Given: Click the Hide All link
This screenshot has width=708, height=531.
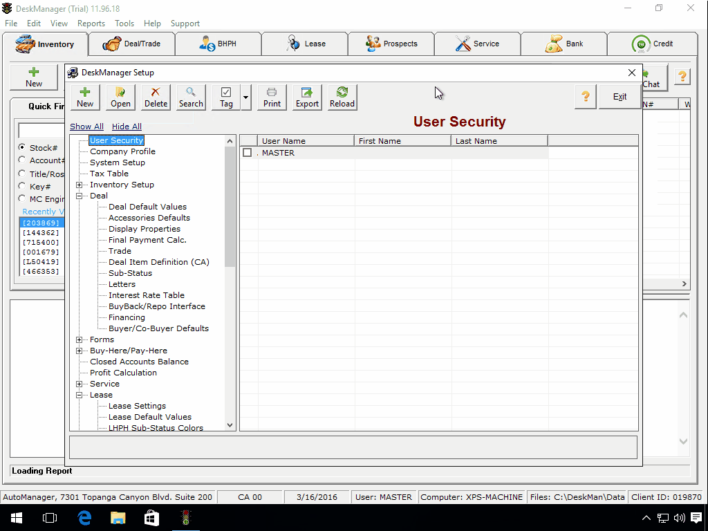Looking at the screenshot, I should [x=127, y=127].
